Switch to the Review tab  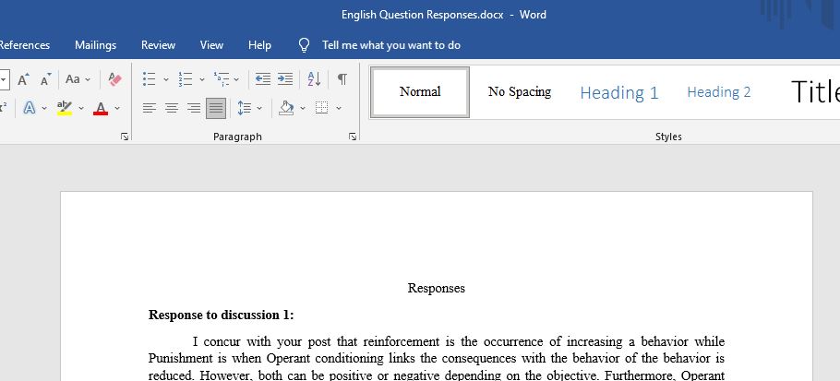point(158,45)
